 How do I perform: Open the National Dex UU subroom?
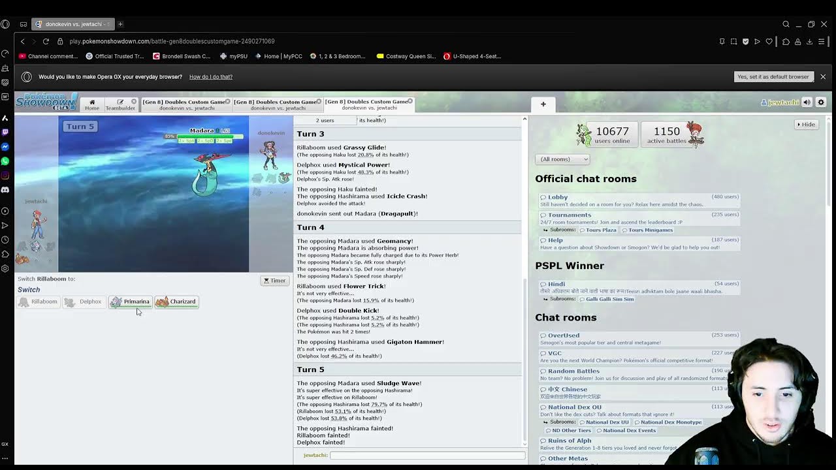(x=603, y=422)
